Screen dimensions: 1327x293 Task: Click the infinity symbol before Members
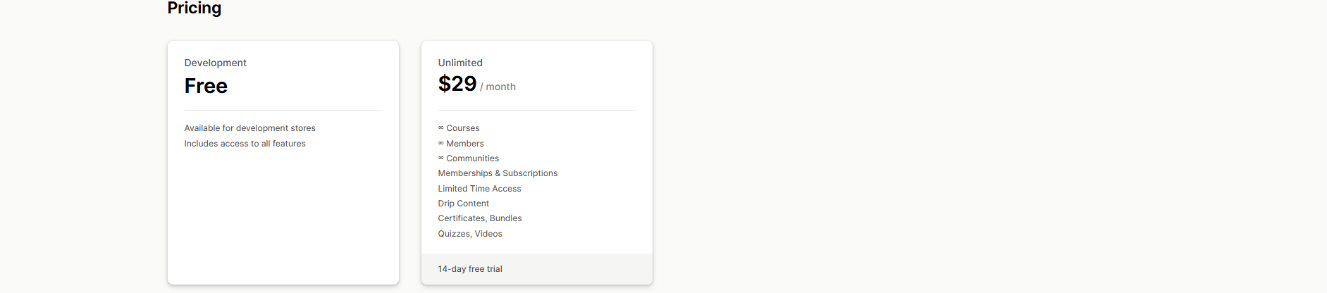[441, 144]
